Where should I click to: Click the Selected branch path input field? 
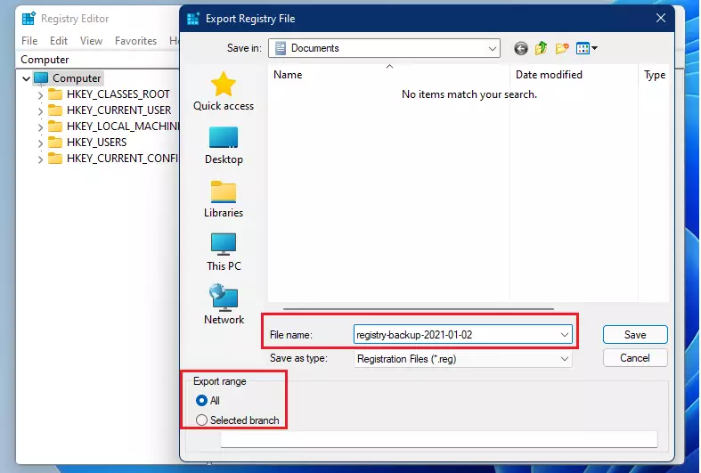tap(439, 439)
